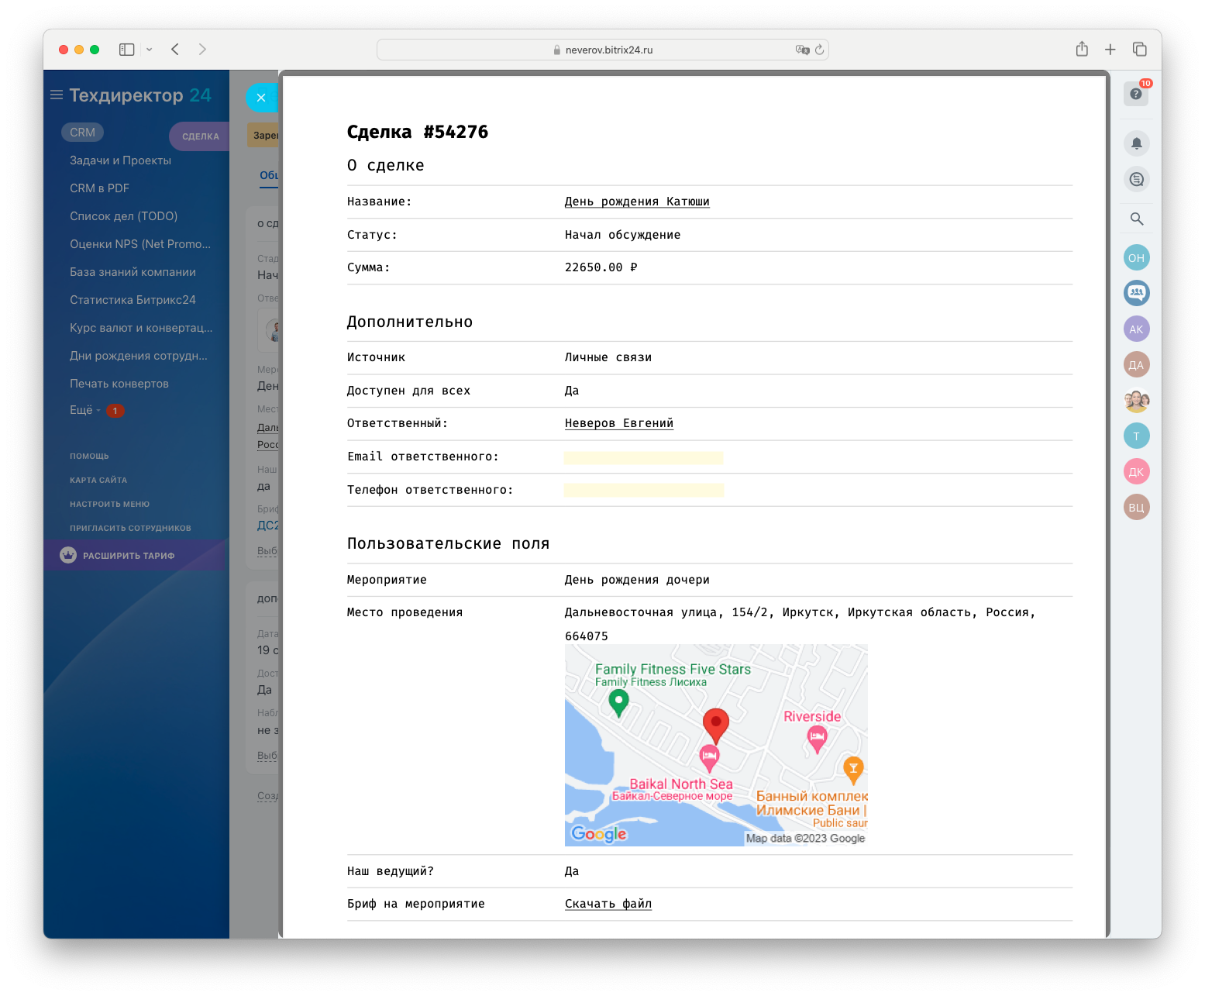
Task: Click the Скачать файл link
Action: click(x=608, y=904)
